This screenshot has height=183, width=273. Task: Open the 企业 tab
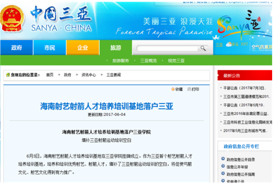83,47
